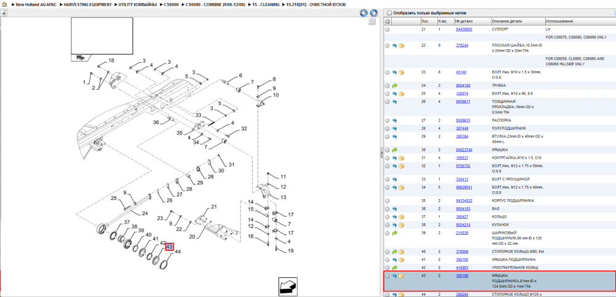Image resolution: width=616 pixels, height=297 pixels.
Task: Open part number 84023740 link
Action: click(x=464, y=150)
